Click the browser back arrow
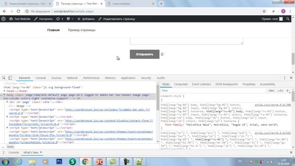 coord(5,11)
